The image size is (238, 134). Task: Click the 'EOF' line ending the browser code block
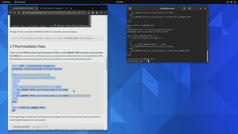point(14,111)
